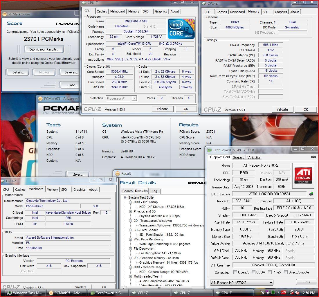Toggle the PhysX checkbox
The height and width of the screenshot is (297, 319).
(270, 272)
